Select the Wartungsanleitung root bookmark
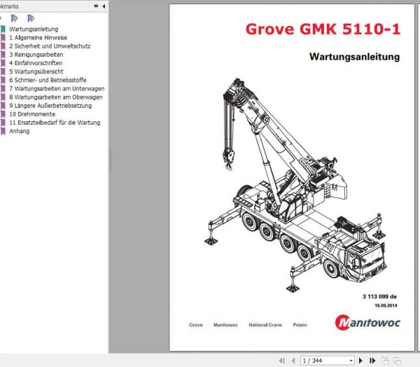Image resolution: width=420 pixels, height=367 pixels. click(x=34, y=29)
